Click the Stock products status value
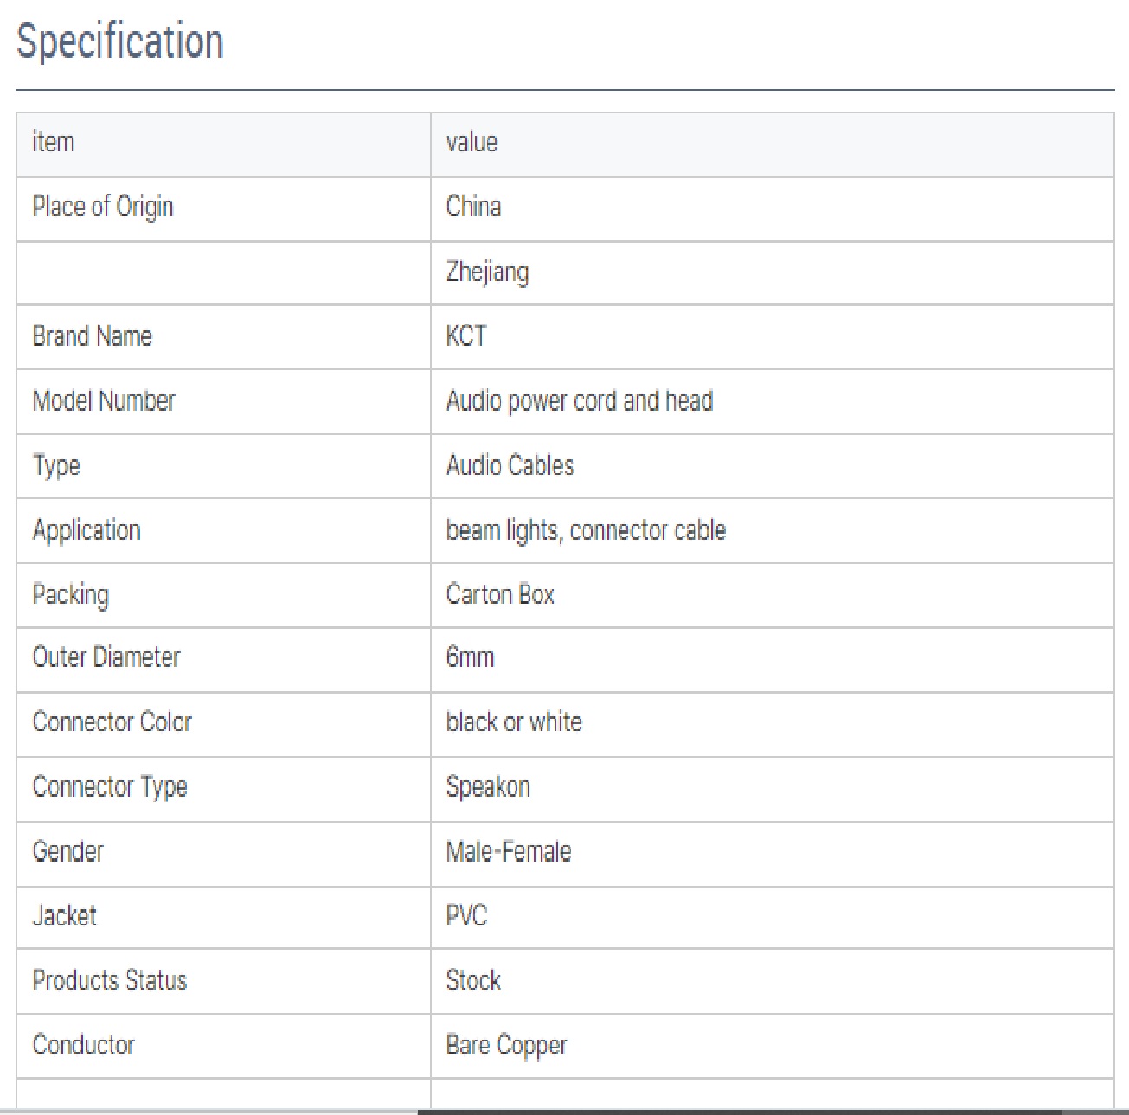Screen dimensions: 1129x1115 [473, 980]
